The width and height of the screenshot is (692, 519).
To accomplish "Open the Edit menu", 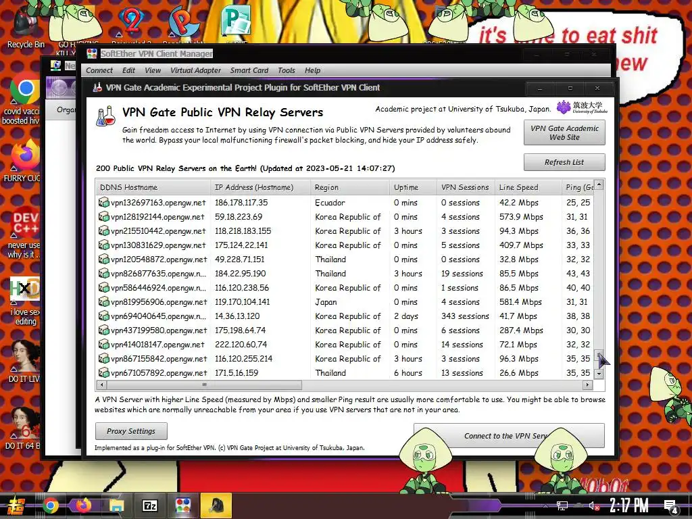I will [128, 70].
